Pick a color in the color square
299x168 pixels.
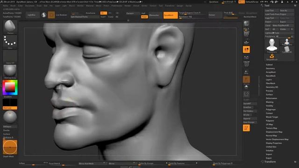coord(10,87)
